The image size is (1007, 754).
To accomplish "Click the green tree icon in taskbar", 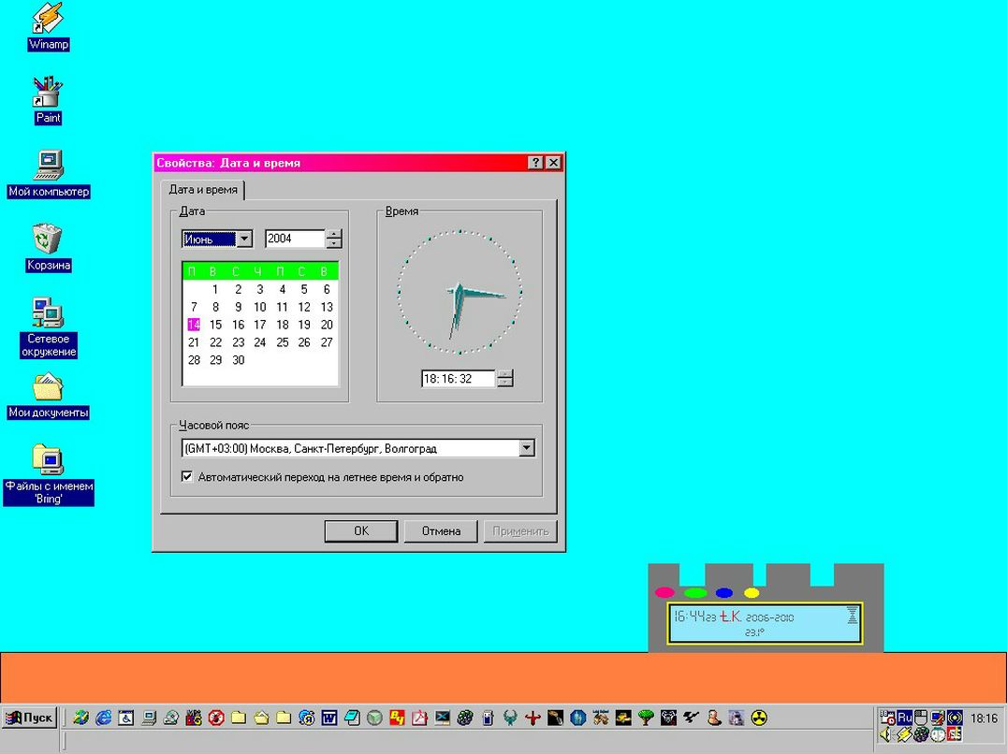I will pyautogui.click(x=646, y=718).
